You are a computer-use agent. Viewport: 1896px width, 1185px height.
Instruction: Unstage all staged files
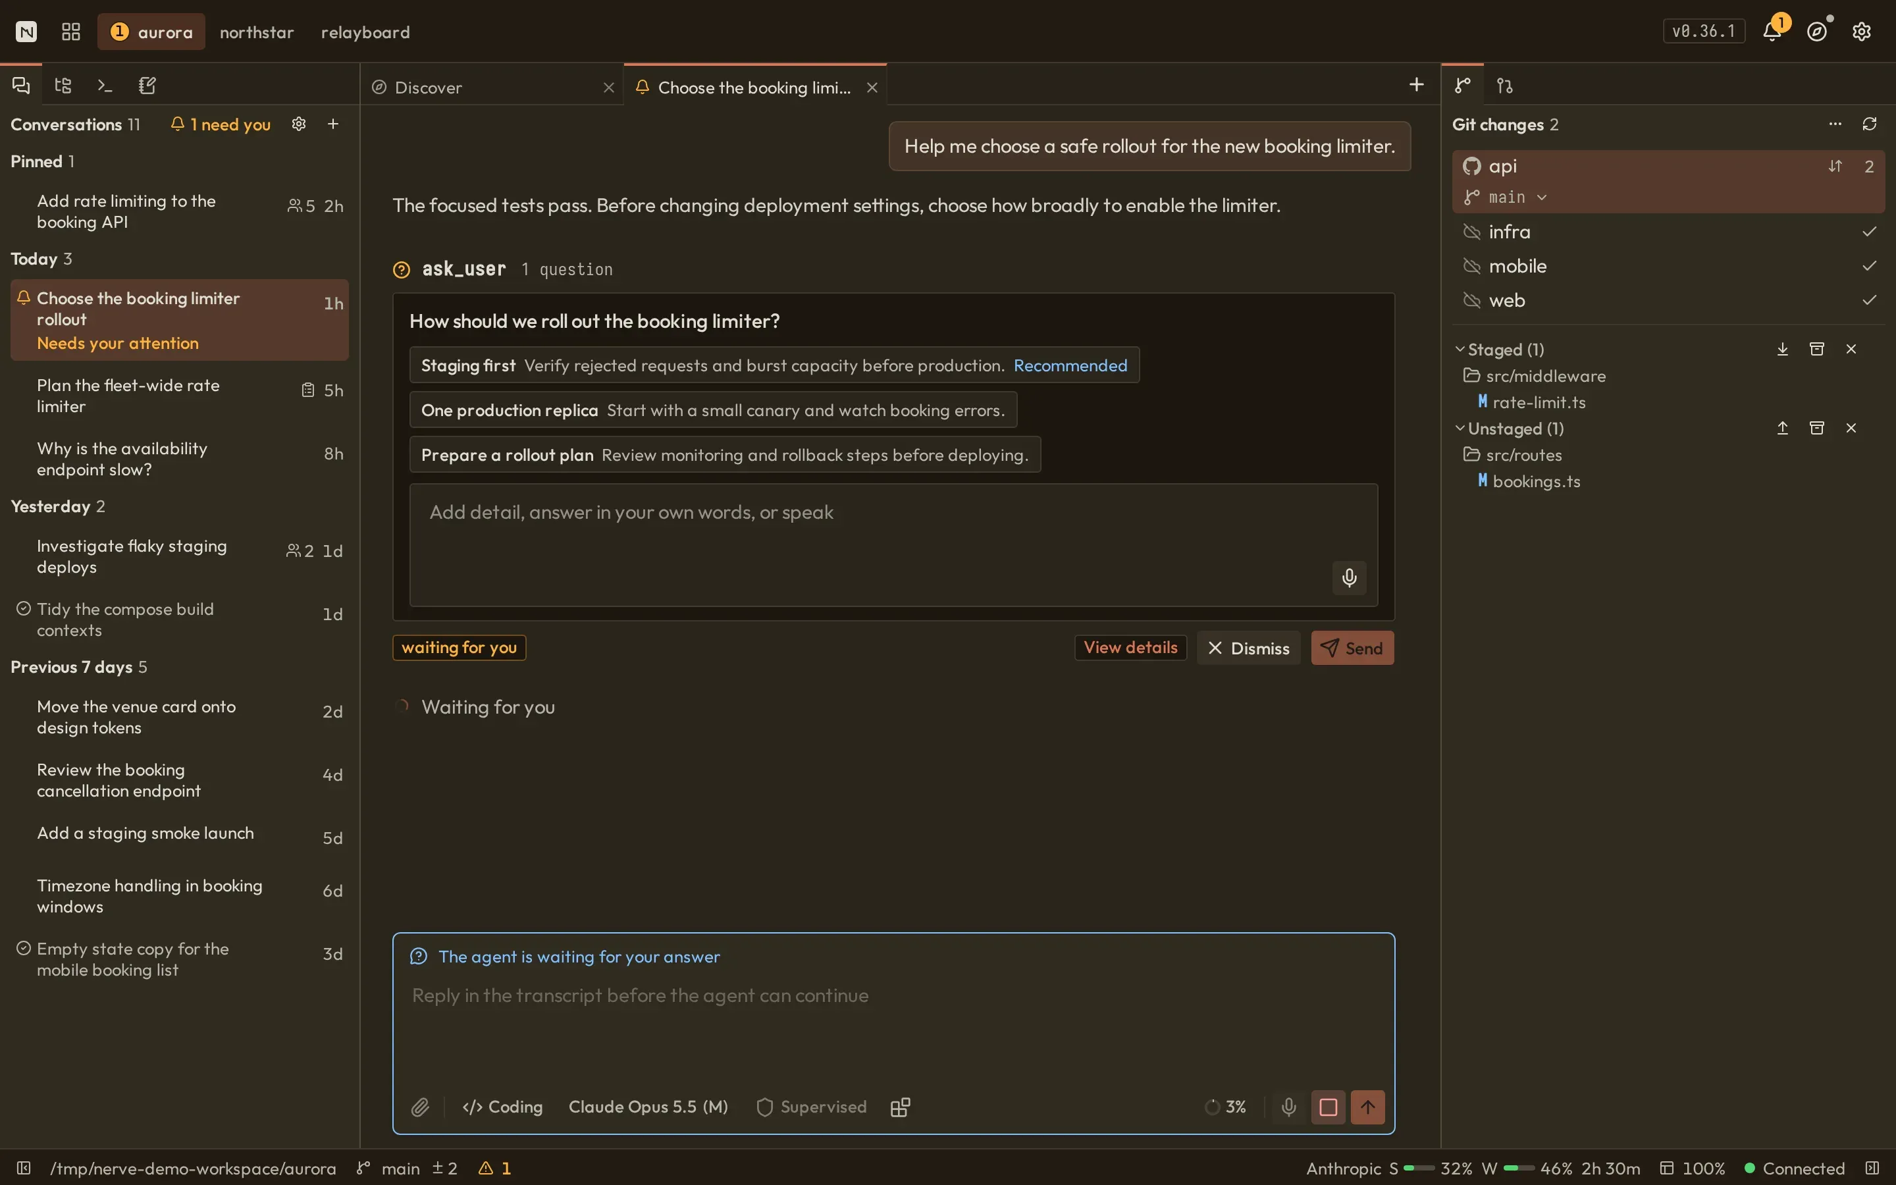[1782, 349]
